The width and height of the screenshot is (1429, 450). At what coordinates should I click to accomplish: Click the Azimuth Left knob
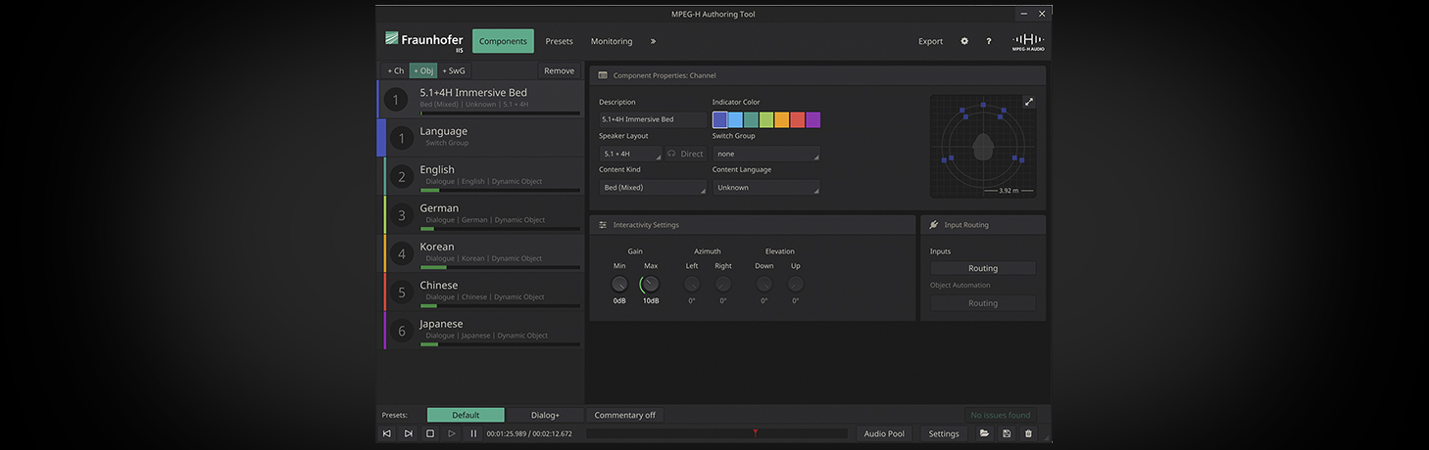tap(692, 284)
